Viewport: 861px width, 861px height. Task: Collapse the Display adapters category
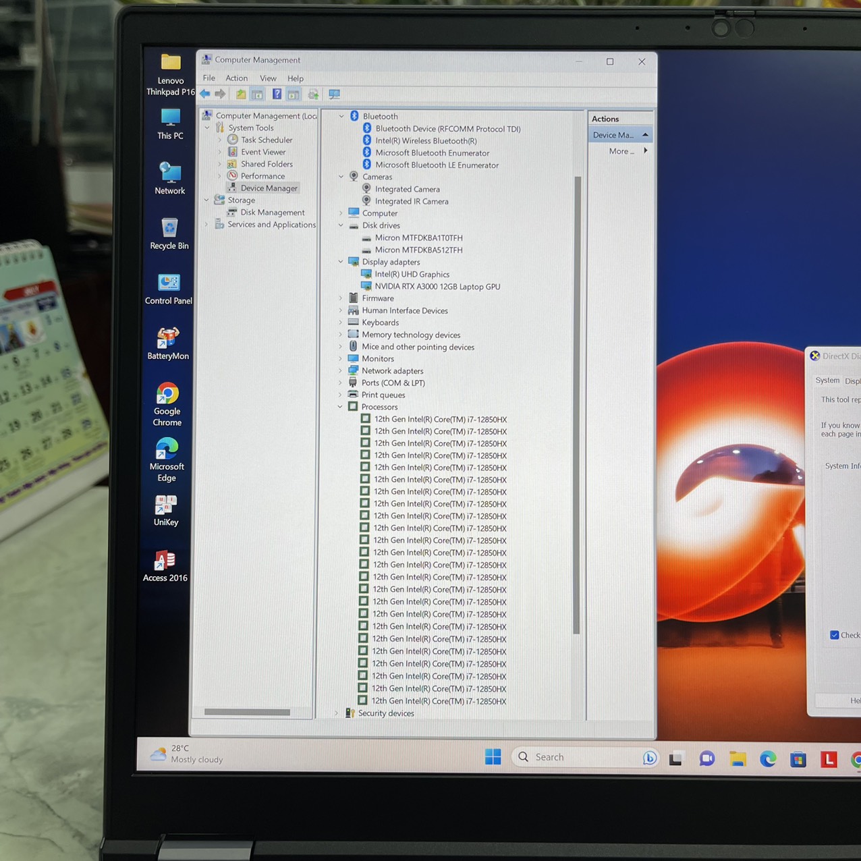(x=341, y=262)
